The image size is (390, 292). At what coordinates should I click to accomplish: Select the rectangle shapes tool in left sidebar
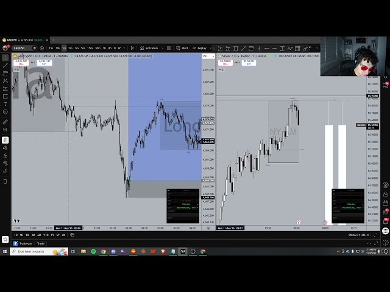point(5,96)
